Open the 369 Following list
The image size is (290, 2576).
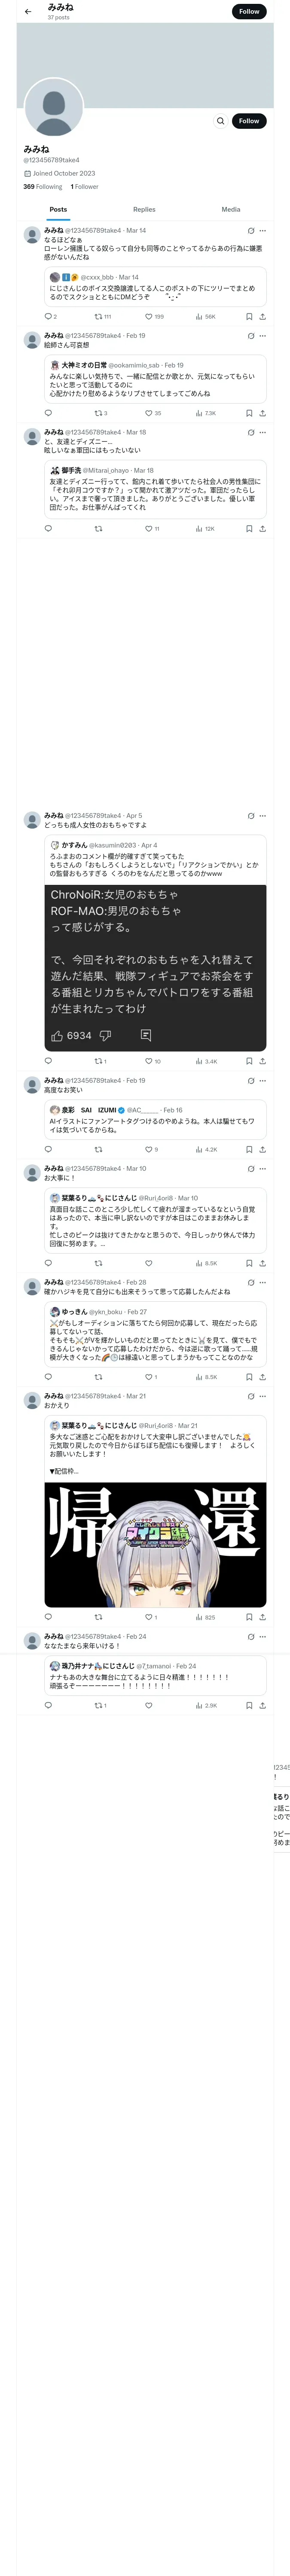point(43,187)
